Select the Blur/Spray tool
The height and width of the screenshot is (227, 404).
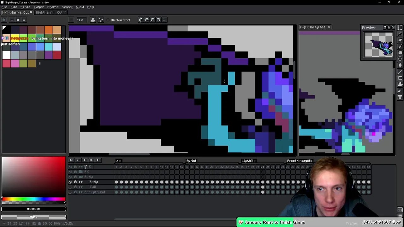[x=400, y=91]
